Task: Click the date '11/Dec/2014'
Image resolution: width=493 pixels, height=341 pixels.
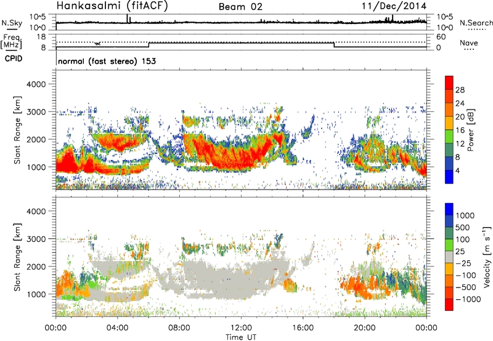Action: pos(394,6)
